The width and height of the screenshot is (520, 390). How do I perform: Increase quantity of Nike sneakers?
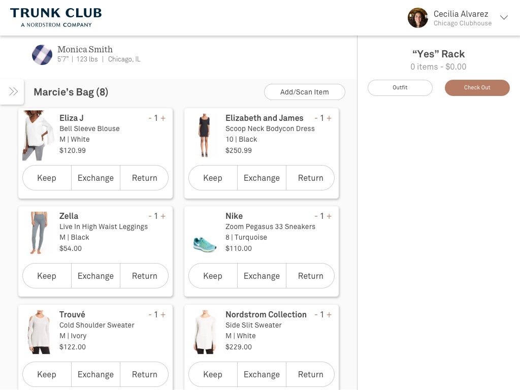click(x=329, y=216)
